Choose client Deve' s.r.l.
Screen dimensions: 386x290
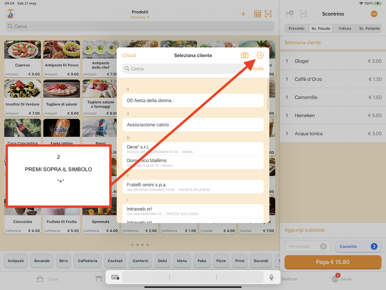click(193, 149)
